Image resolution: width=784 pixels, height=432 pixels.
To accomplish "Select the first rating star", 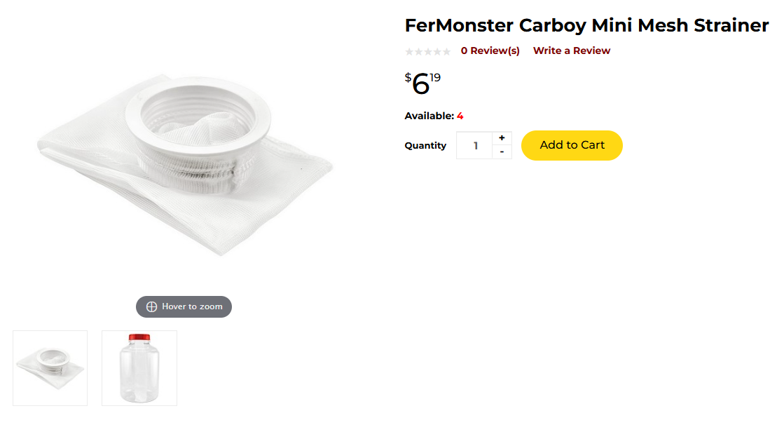I will click(x=409, y=51).
